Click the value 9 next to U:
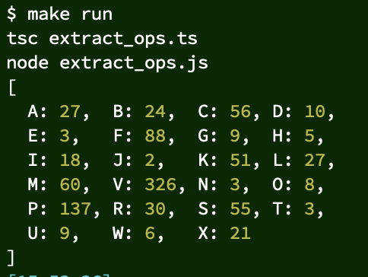Viewport: 368px width, 277px height. (65, 233)
